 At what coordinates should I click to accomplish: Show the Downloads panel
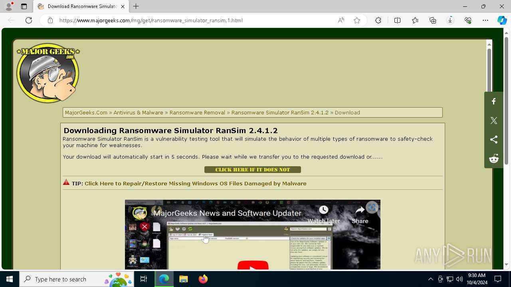point(450,20)
